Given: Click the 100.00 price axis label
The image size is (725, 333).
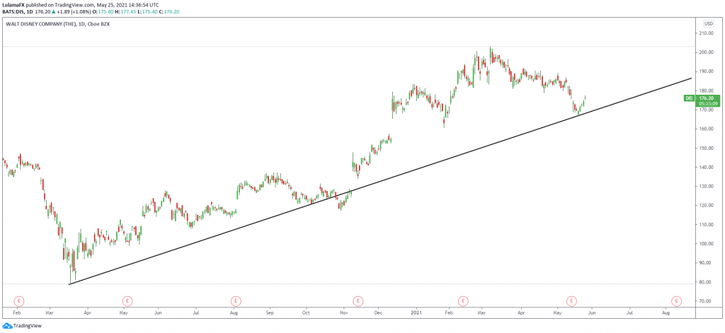Looking at the screenshot, I should coord(705,244).
